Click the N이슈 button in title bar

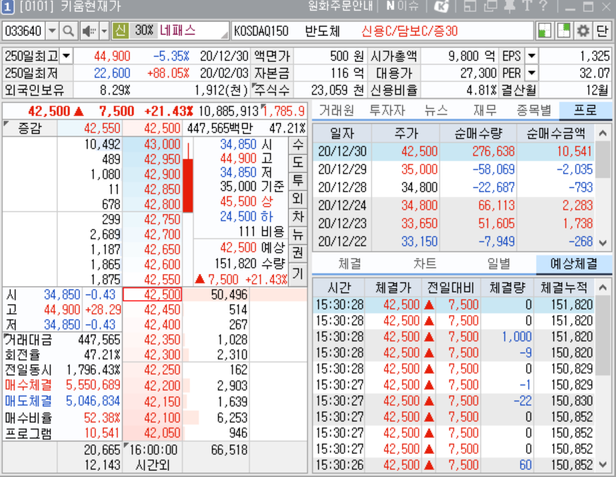coord(402,6)
